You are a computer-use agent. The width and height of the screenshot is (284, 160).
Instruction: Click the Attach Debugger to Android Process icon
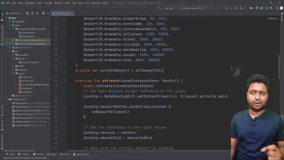(241, 8)
